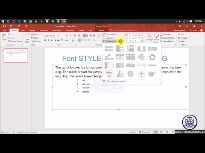This screenshot has height=153, width=205.
Task: Redo the last action
Action: [x=19, y=26]
